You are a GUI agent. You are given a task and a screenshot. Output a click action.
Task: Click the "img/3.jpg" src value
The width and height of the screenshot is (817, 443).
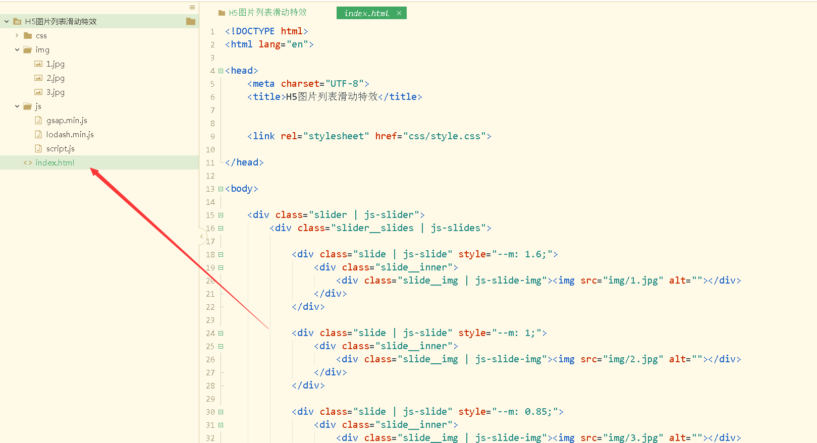point(633,438)
